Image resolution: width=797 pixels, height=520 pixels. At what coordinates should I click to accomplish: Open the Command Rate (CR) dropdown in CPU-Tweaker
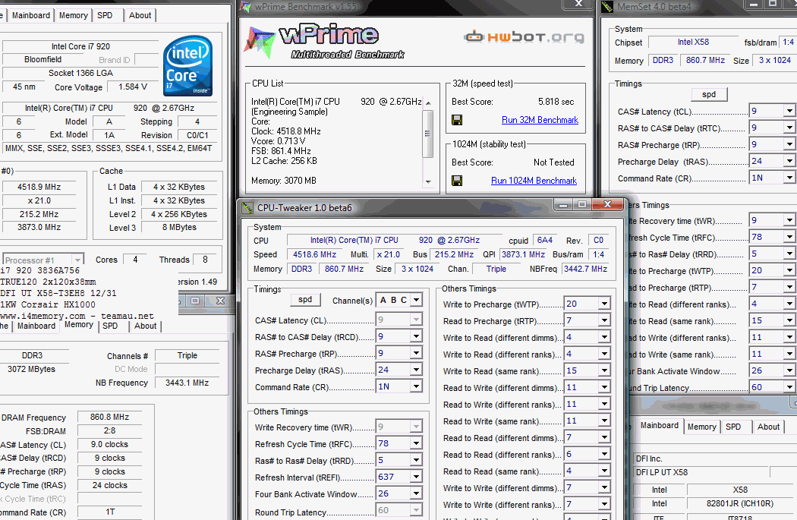pos(416,387)
